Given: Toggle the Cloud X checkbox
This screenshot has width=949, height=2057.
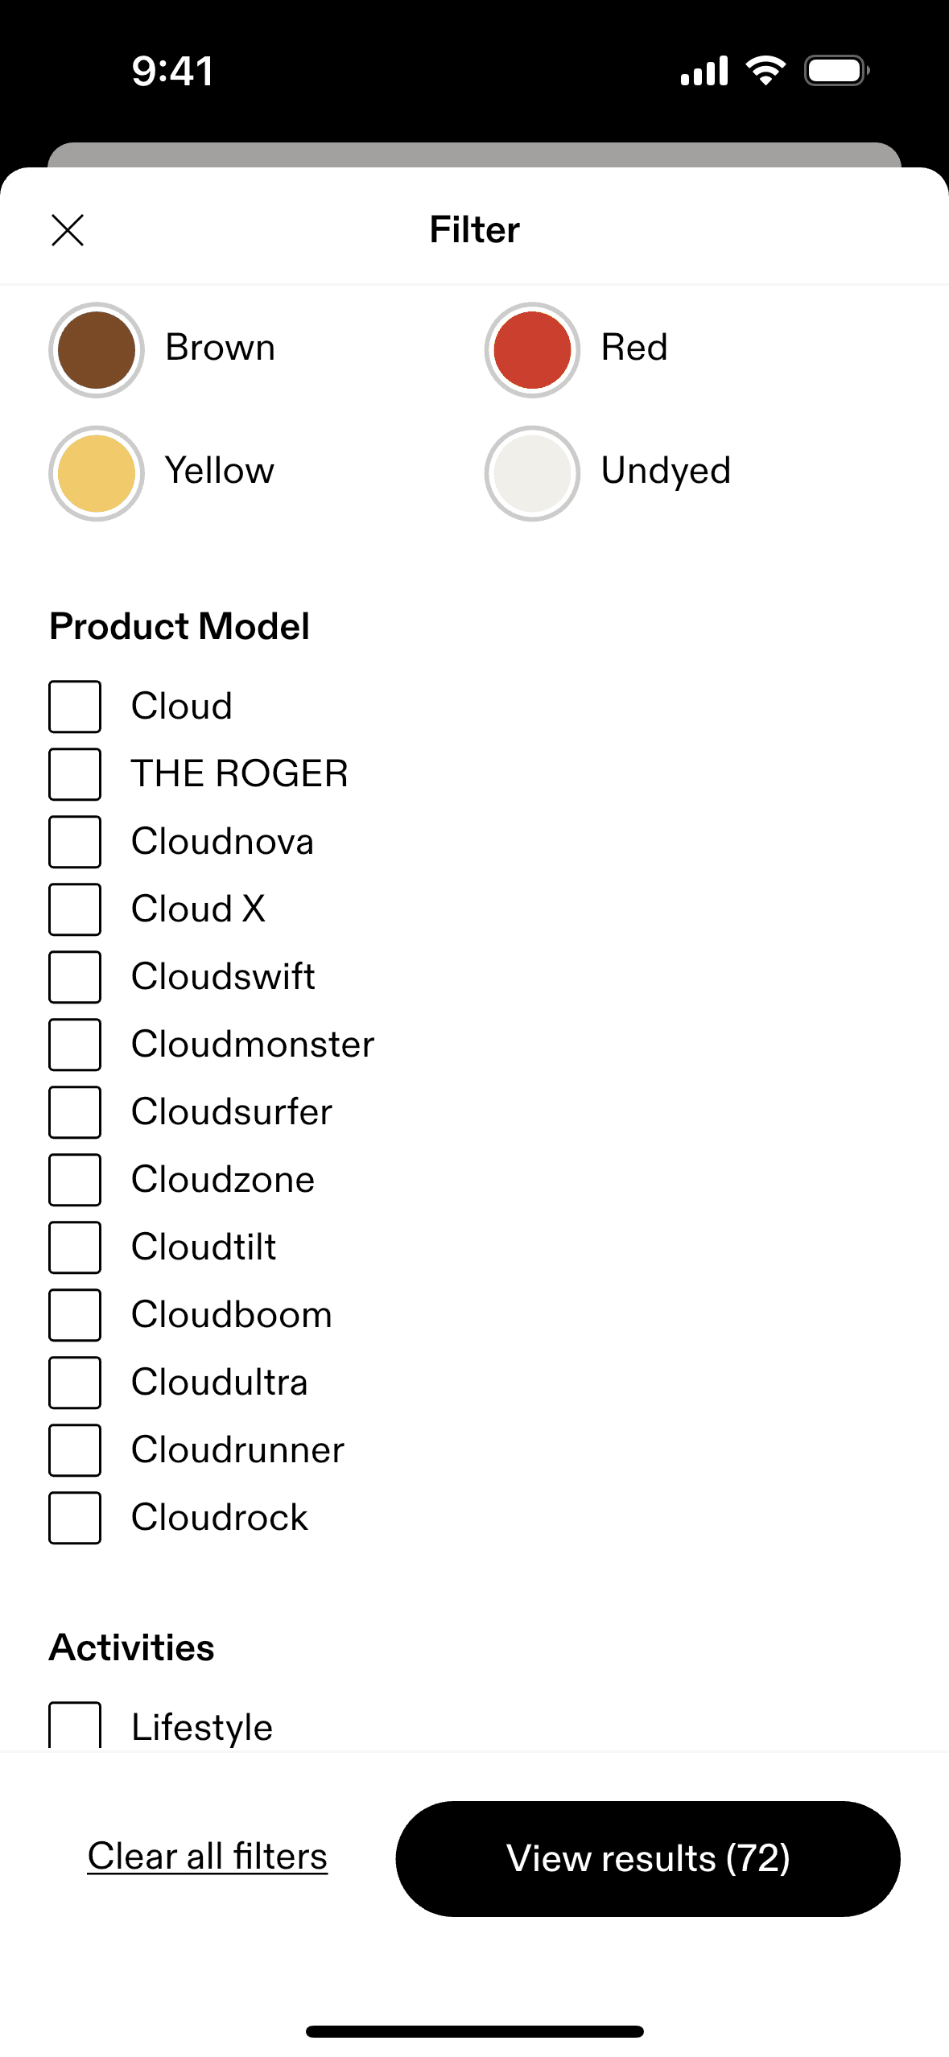Looking at the screenshot, I should pyautogui.click(x=75, y=909).
